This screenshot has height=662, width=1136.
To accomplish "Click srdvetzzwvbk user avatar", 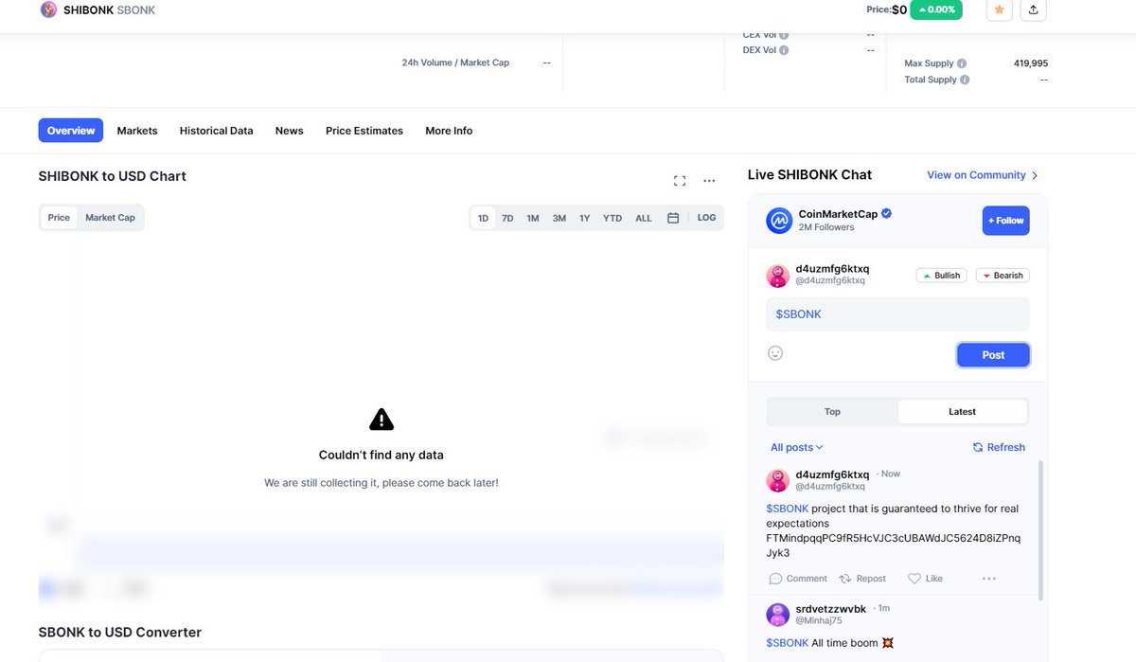I will (777, 615).
